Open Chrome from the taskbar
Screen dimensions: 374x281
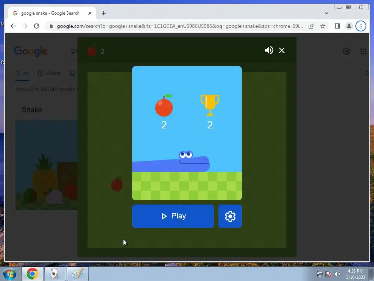point(33,274)
